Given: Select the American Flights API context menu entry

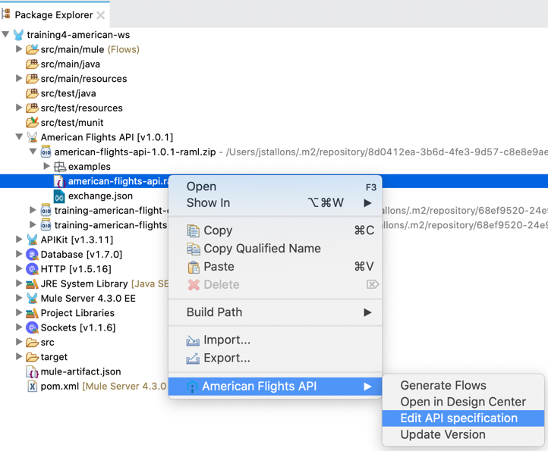Looking at the screenshot, I should (x=275, y=387).
